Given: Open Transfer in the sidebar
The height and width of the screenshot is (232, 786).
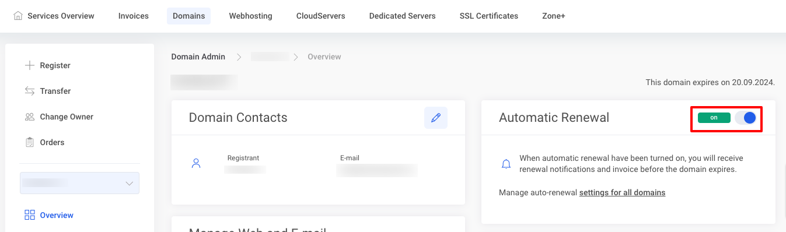Looking at the screenshot, I should 55,91.
